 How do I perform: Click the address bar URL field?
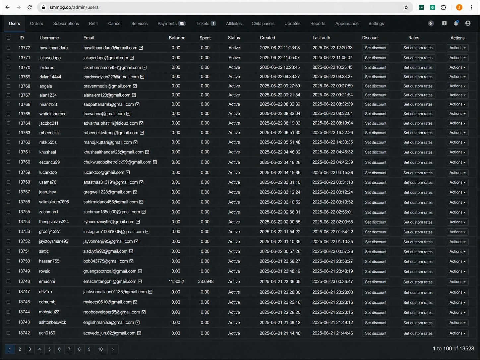(x=225, y=7)
